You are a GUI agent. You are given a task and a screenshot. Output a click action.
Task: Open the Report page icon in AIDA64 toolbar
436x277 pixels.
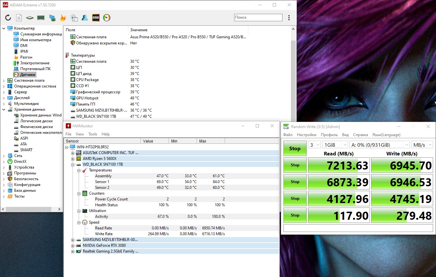coord(19,18)
